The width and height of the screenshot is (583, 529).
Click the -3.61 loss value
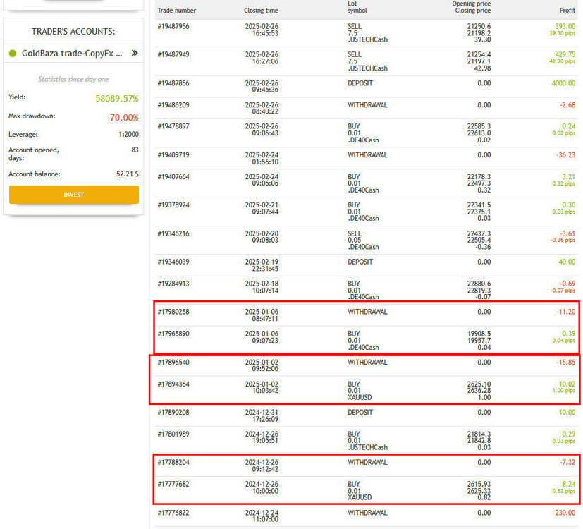click(567, 233)
